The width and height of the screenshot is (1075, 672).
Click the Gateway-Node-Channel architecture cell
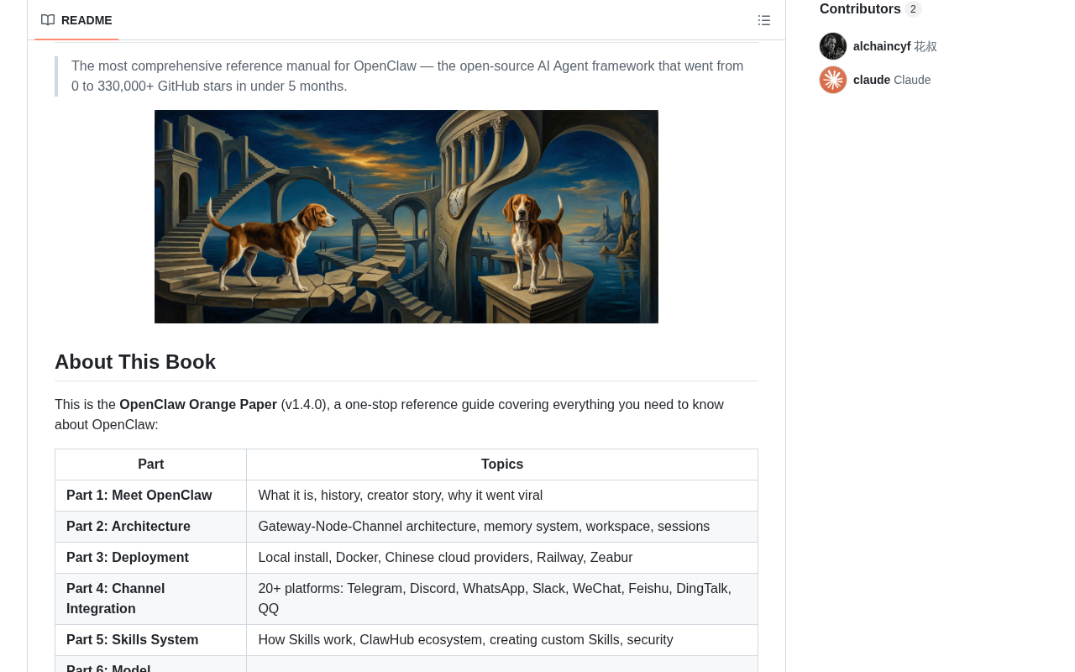[x=502, y=527]
